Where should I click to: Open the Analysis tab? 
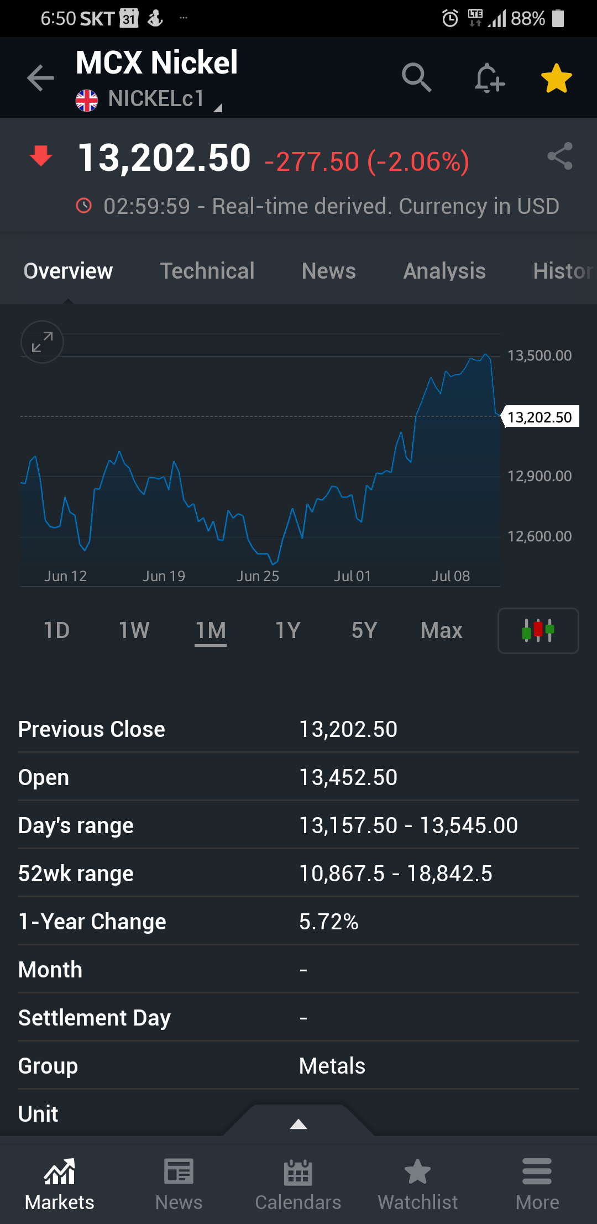click(444, 271)
